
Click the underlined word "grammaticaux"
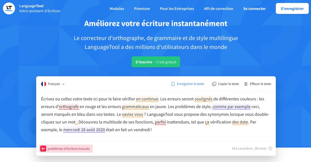[x=136, y=107]
